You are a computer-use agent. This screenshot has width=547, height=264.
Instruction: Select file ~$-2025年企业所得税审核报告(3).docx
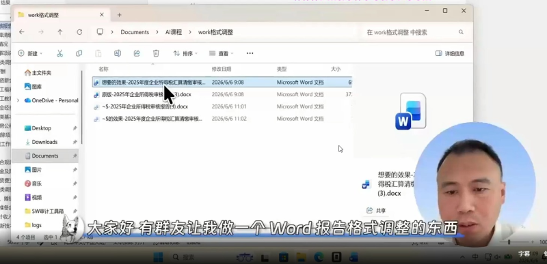pos(222,106)
